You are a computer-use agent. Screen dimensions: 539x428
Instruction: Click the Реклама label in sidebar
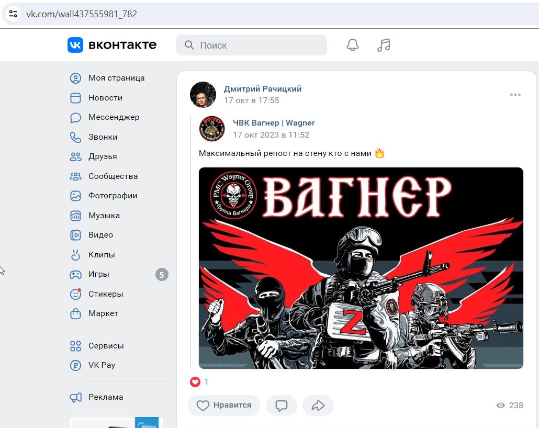(106, 398)
